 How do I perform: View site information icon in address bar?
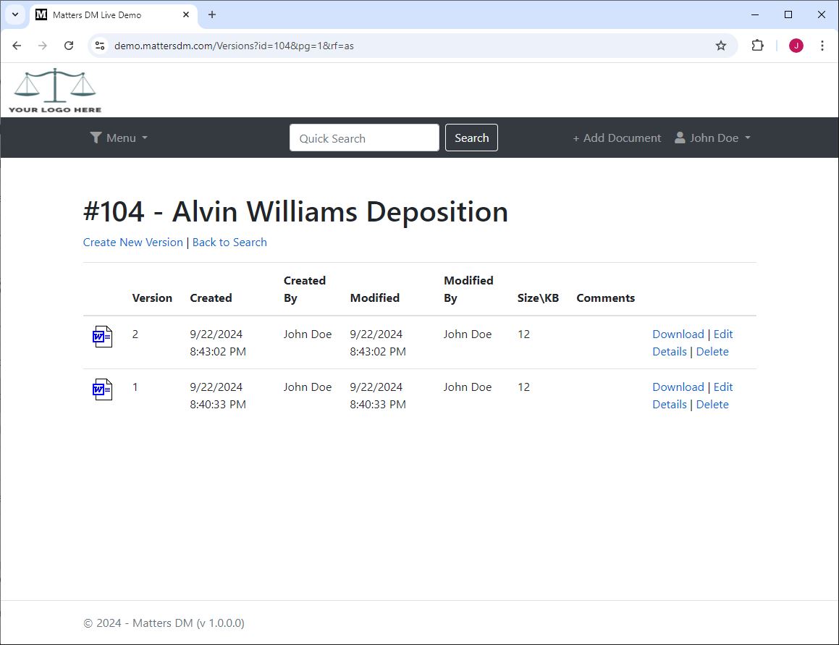(x=100, y=46)
